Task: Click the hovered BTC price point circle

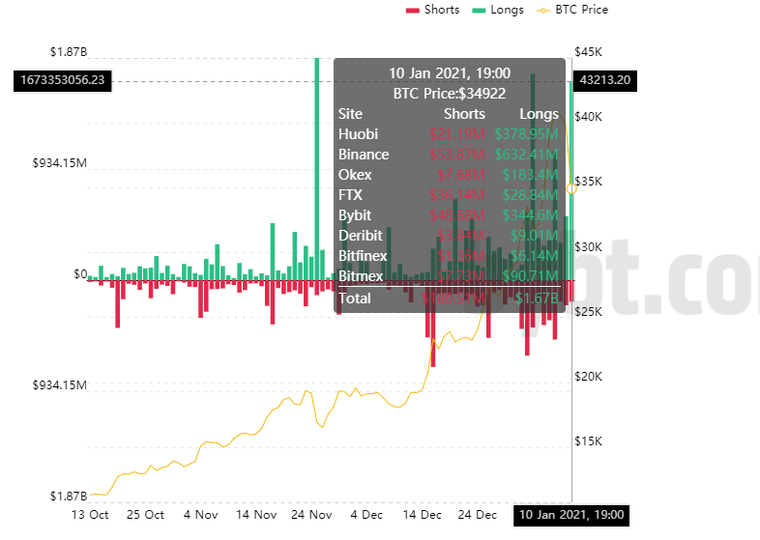Action: pyautogui.click(x=572, y=188)
